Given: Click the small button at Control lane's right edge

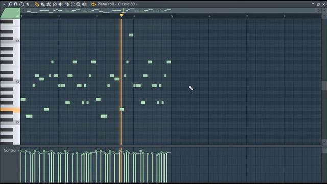Looking at the screenshot, I should point(324,150).
